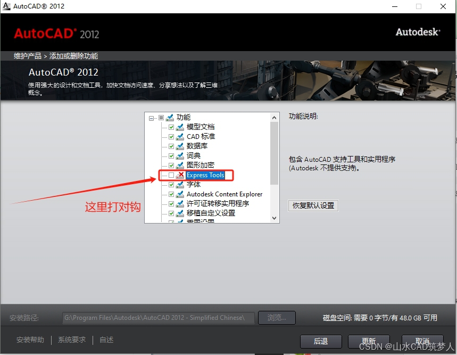Open the 安装帮助 link
This screenshot has height=355, width=457.
pos(30,340)
